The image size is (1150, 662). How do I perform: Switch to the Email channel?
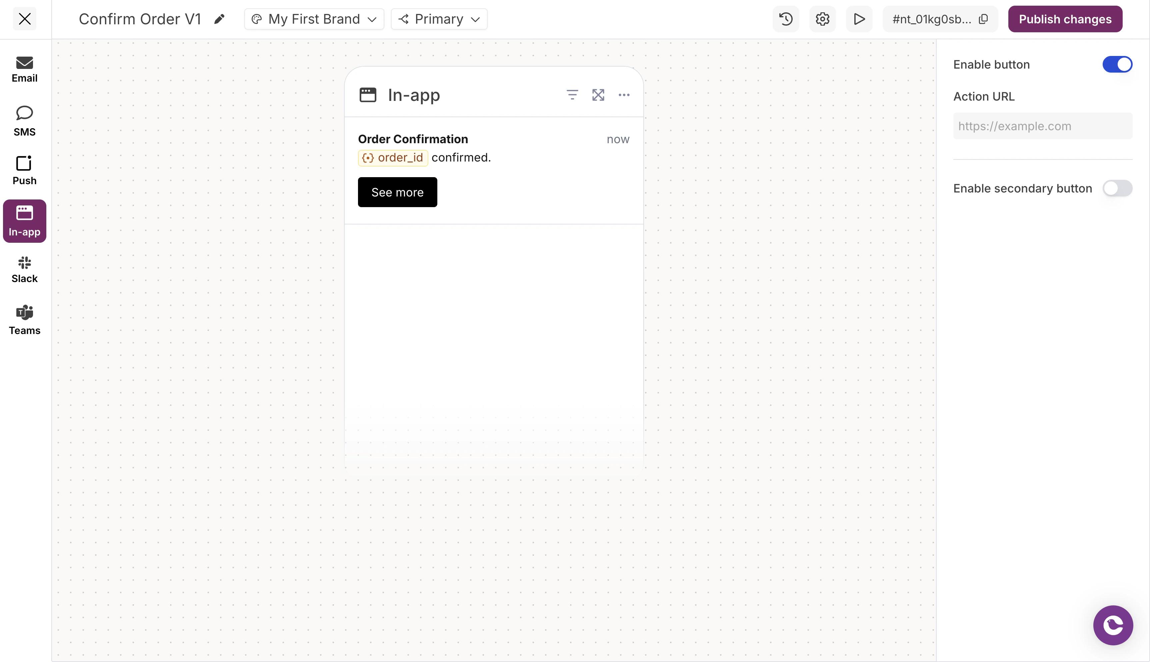click(x=24, y=69)
